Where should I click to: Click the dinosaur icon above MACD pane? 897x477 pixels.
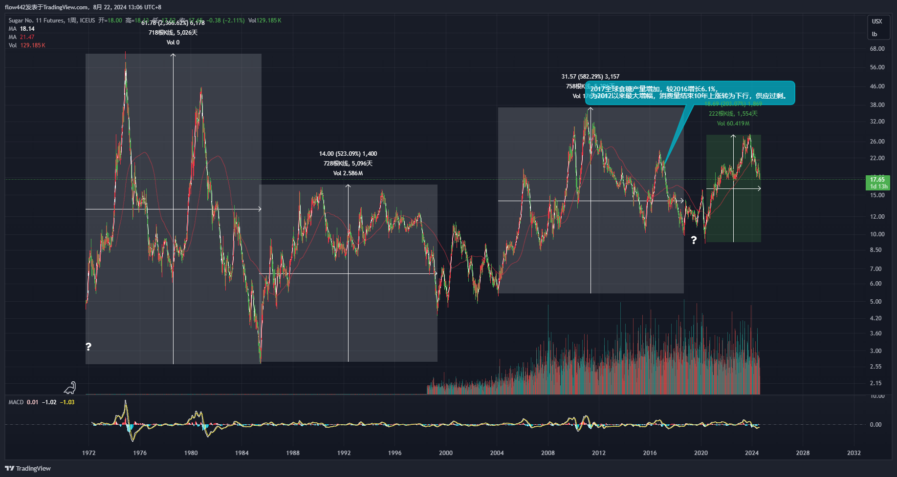tap(70, 388)
